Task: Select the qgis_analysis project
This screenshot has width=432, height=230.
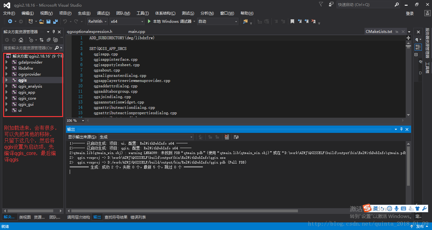Action: (30, 86)
